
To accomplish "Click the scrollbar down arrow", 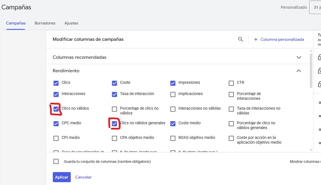I will pyautogui.click(x=311, y=150).
